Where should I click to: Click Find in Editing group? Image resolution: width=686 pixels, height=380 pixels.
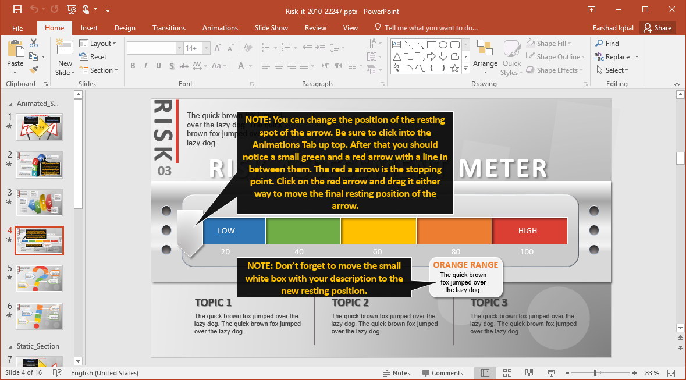pyautogui.click(x=607, y=44)
